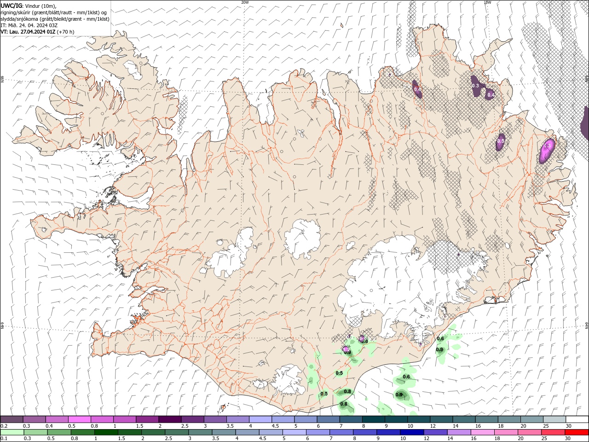Viewport: 589px width, 442px height.
Task: Click the 10–12 dark blue swatch, bottom legend row
Action: tap(412, 432)
